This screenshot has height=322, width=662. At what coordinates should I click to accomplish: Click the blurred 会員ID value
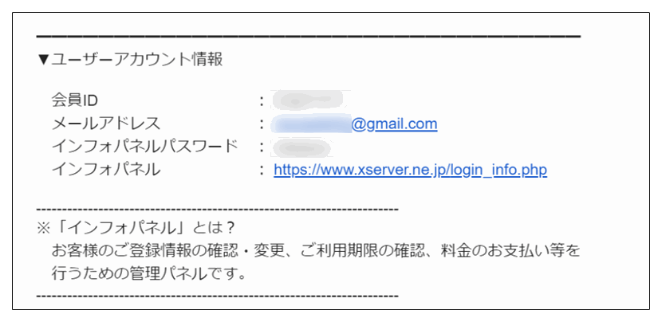(x=307, y=100)
